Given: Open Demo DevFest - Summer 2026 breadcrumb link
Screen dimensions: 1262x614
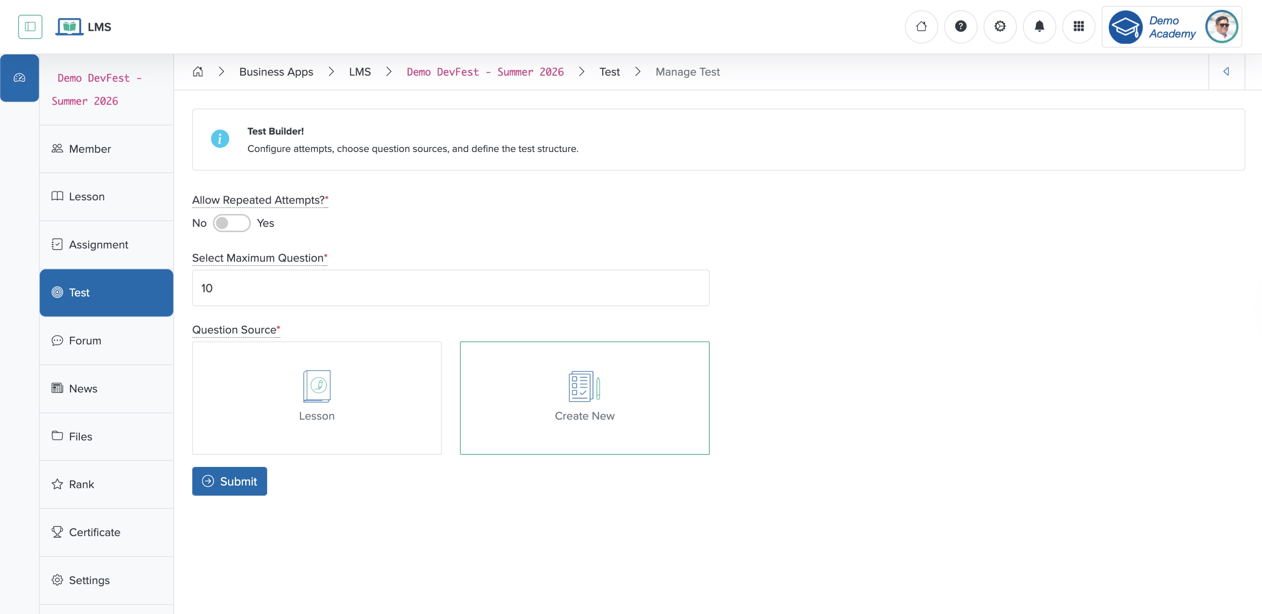Looking at the screenshot, I should pos(485,71).
